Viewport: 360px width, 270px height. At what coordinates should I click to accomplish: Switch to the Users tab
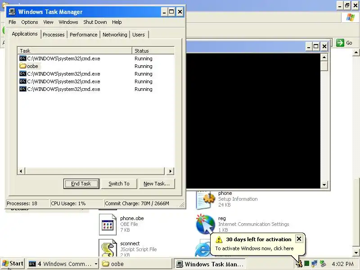point(139,35)
